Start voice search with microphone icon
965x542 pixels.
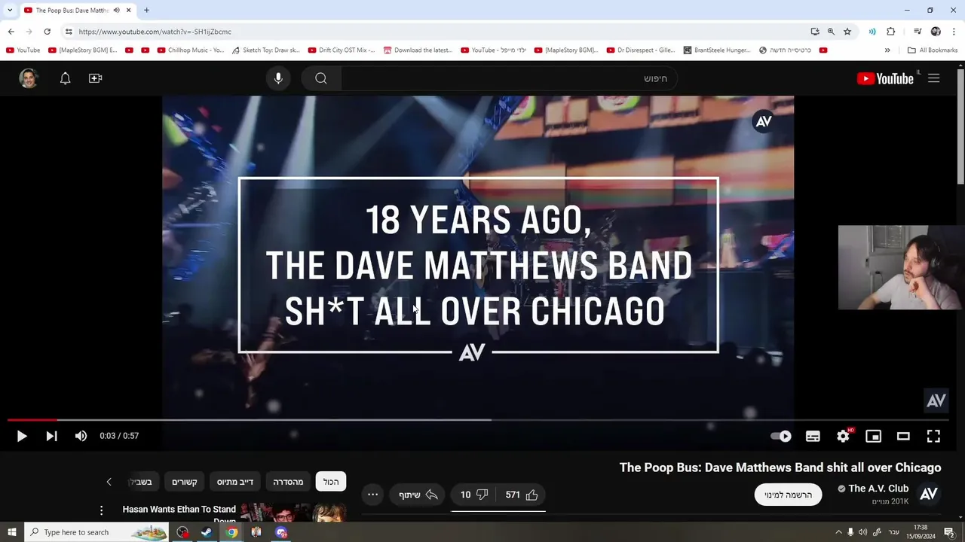(278, 78)
